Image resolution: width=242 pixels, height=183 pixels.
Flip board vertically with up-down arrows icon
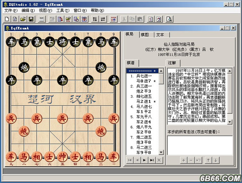[95, 19]
